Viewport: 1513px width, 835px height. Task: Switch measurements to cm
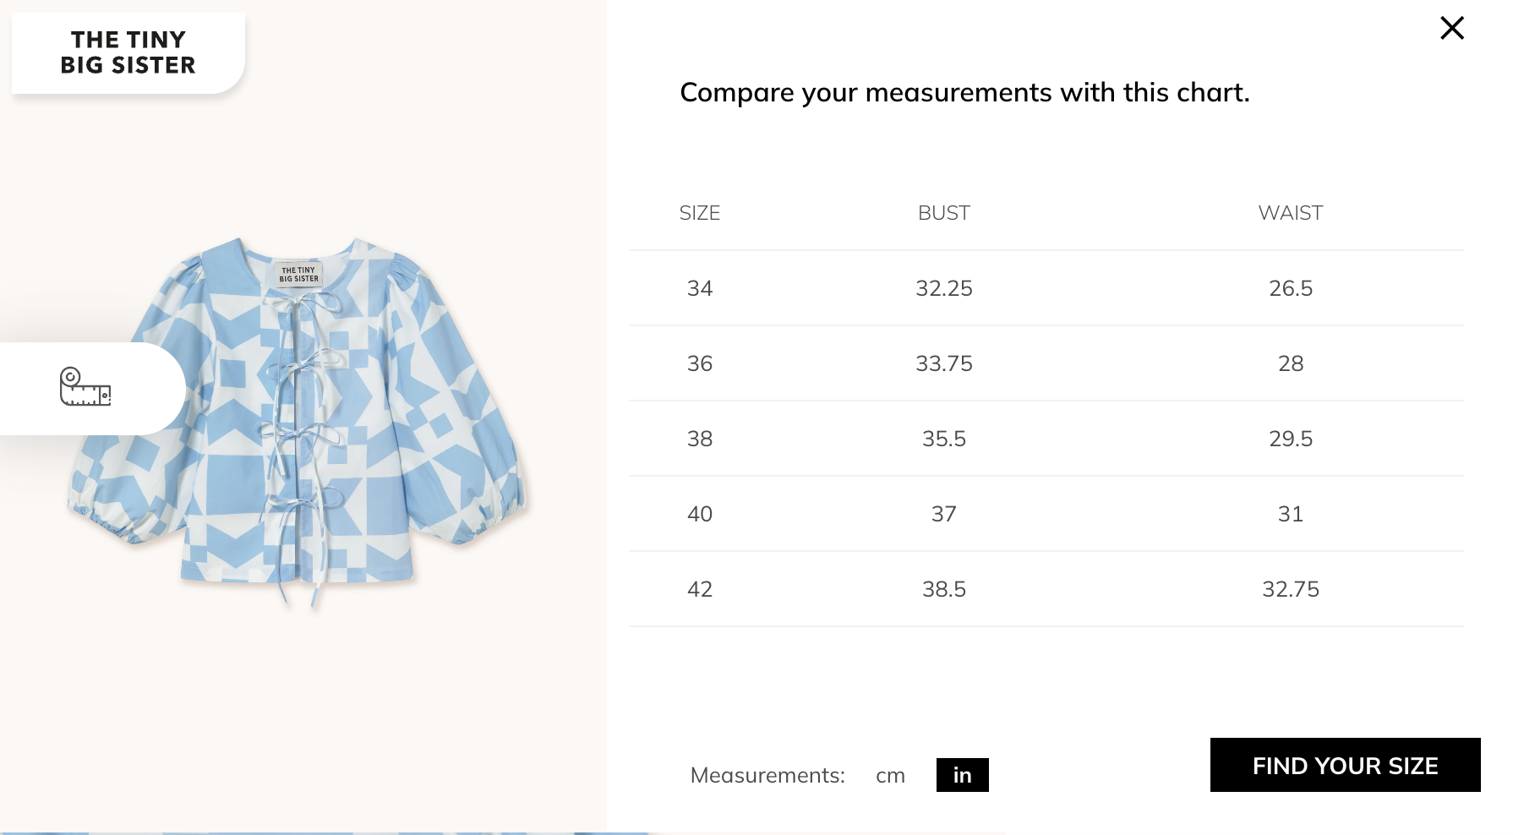[890, 775]
